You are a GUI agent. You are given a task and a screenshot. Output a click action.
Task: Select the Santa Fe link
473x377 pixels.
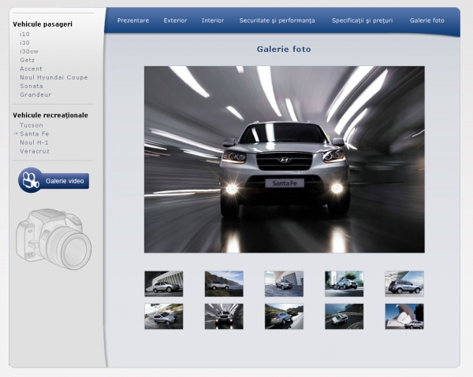(35, 134)
